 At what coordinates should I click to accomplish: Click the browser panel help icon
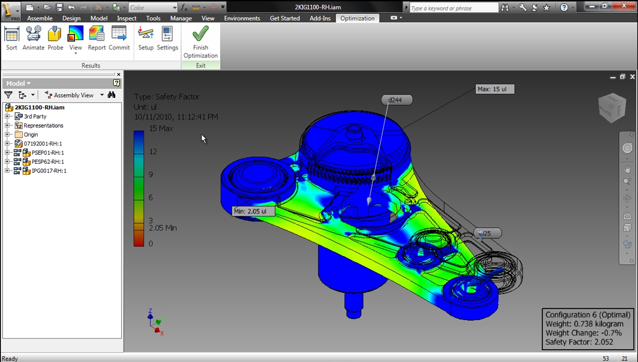(x=117, y=83)
